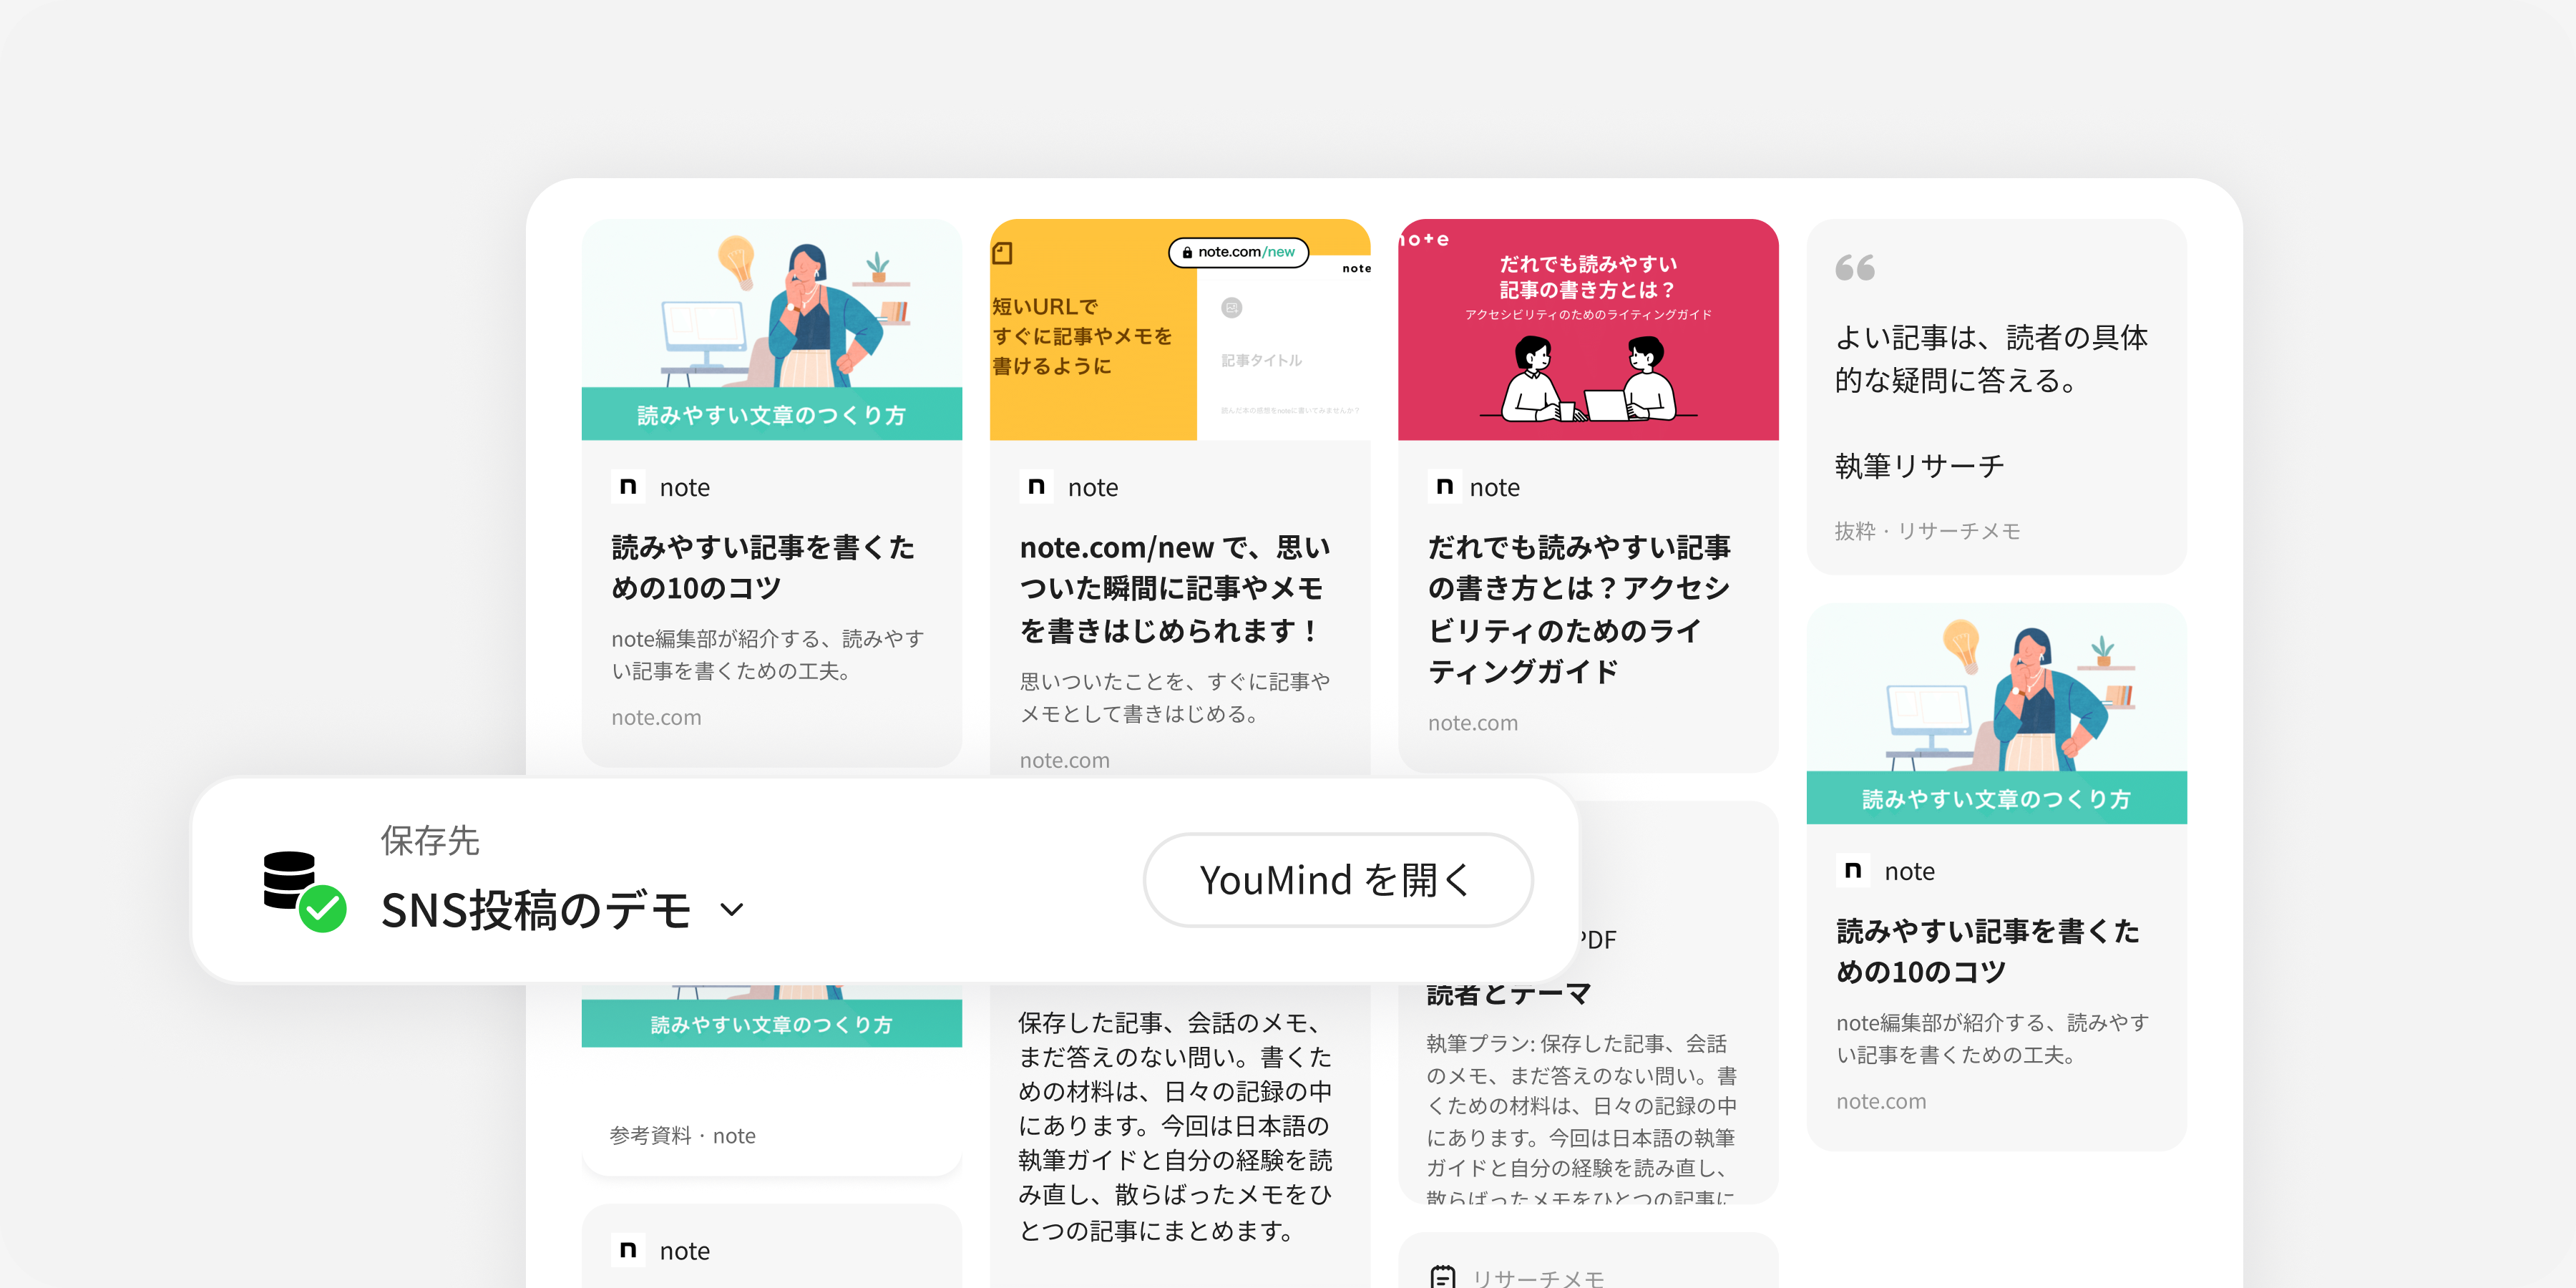Click the document icon in yellow thumbnail
The image size is (2576, 1288).
1002,253
